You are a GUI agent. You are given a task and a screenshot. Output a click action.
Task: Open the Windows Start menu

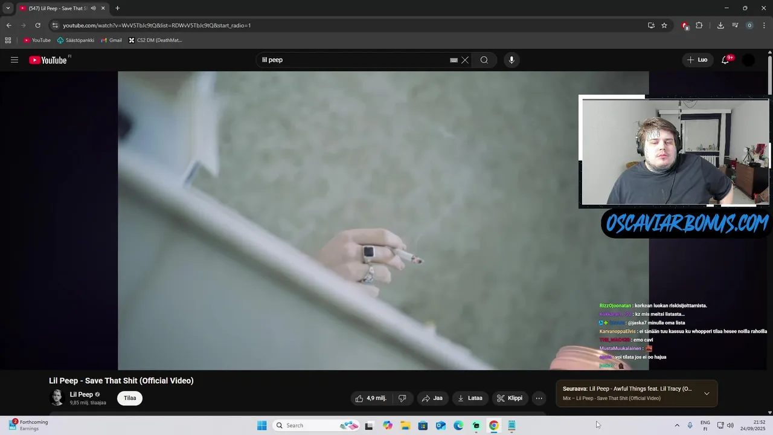pos(262,425)
